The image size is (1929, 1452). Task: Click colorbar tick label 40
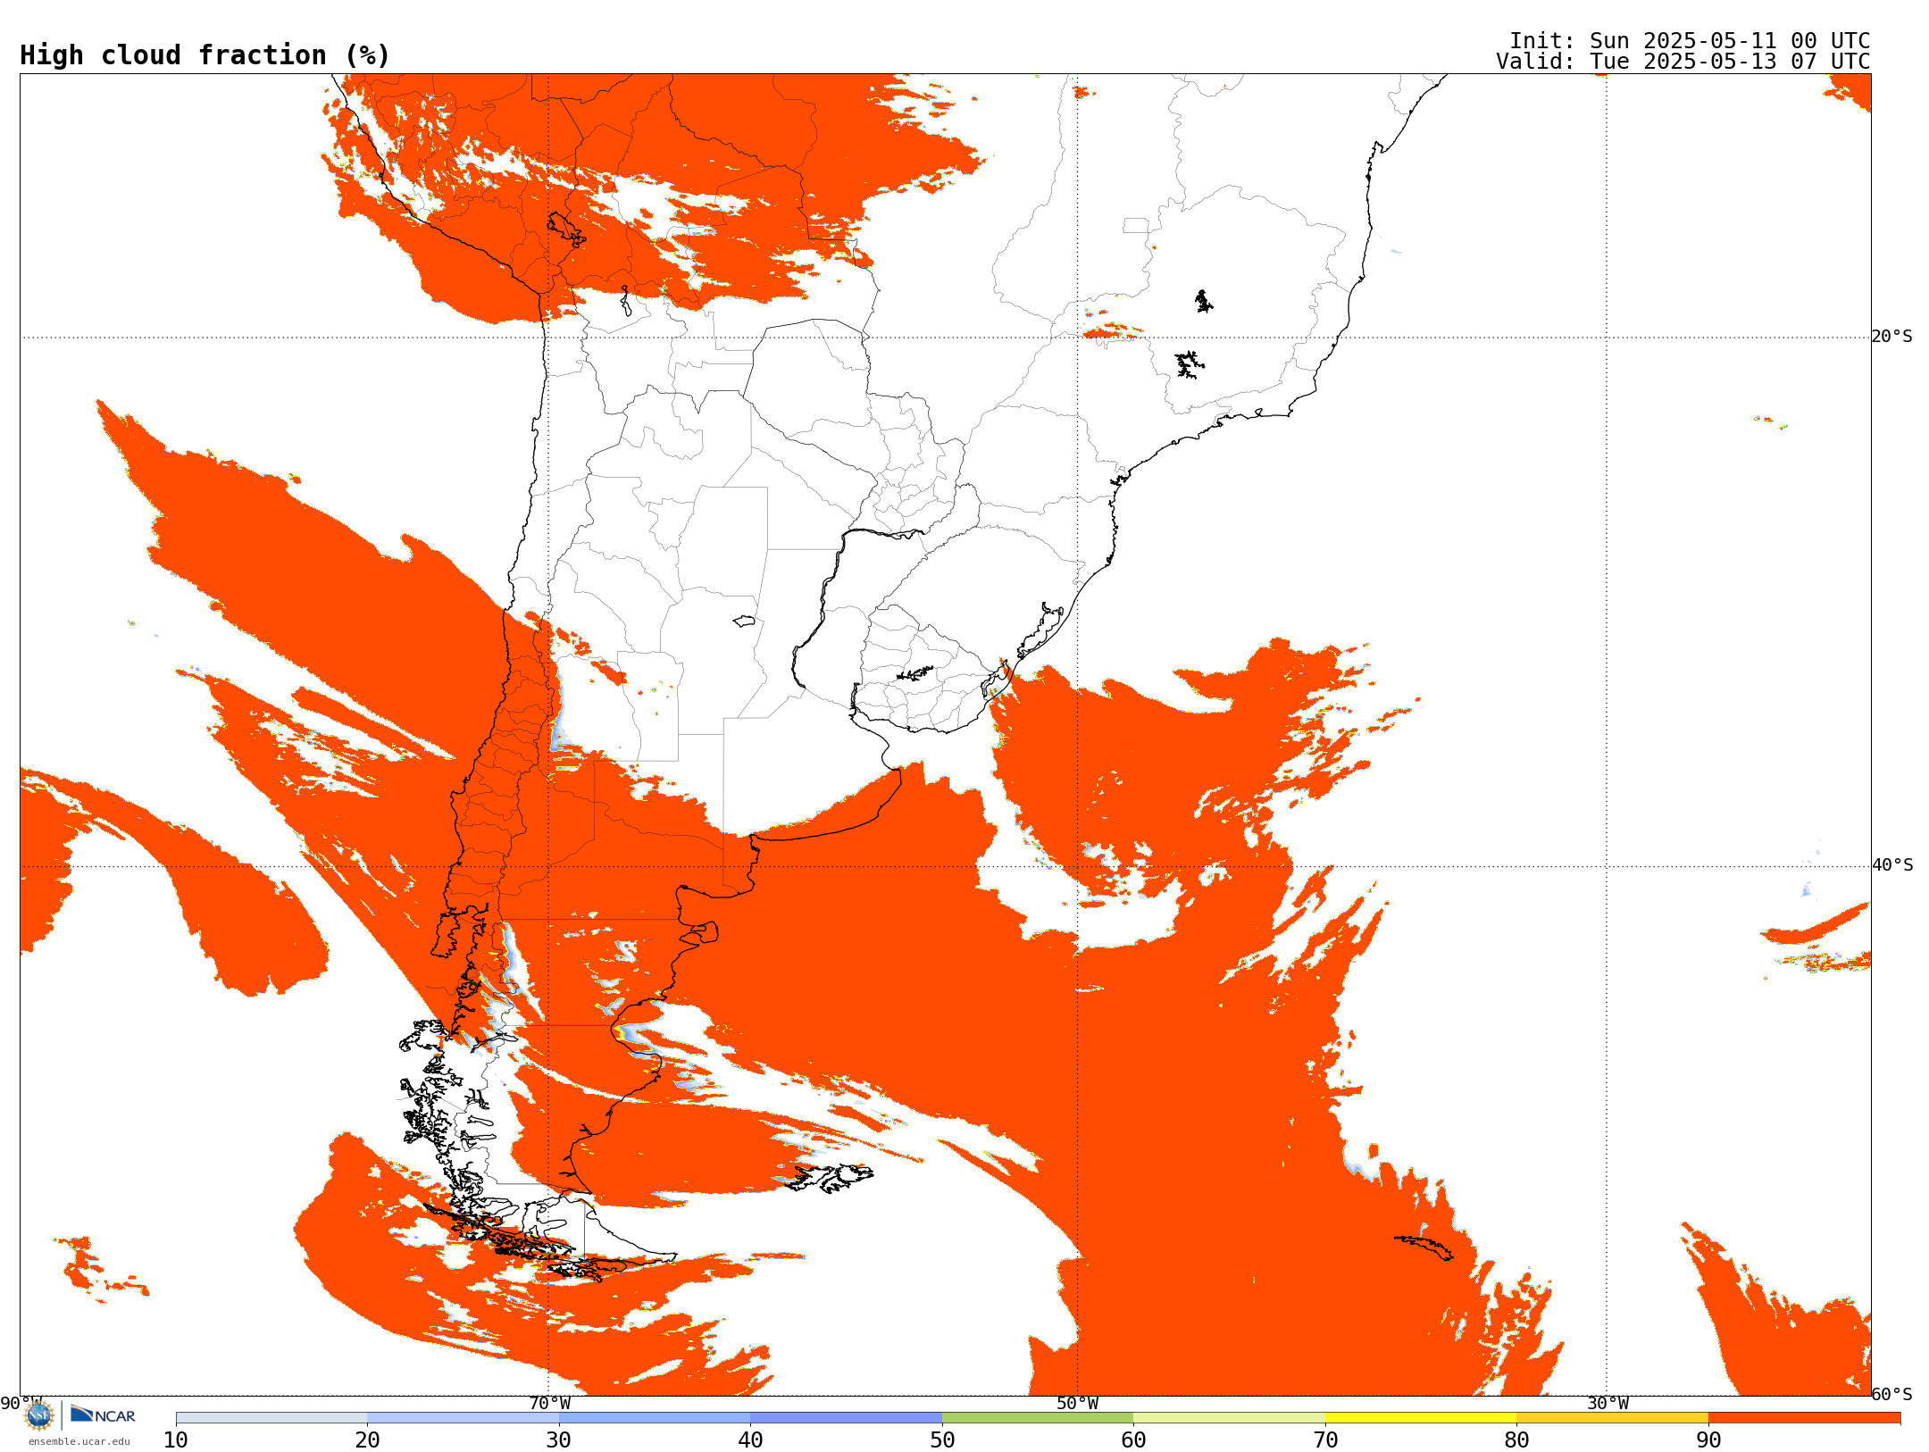750,1439
